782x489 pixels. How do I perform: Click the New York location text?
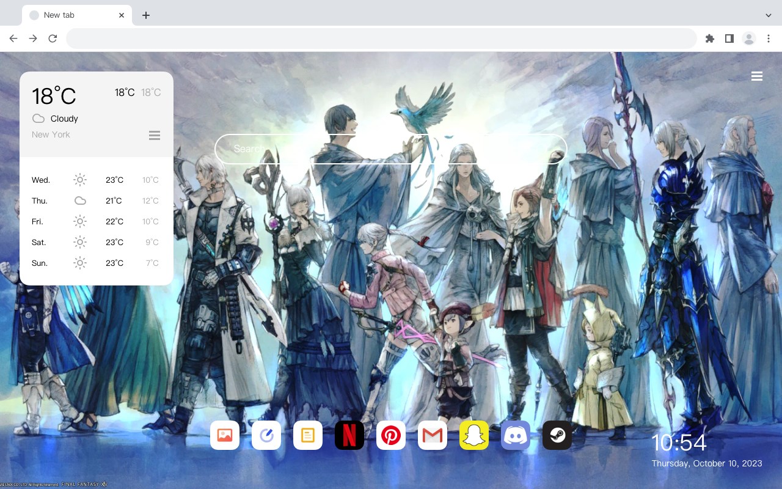point(51,134)
